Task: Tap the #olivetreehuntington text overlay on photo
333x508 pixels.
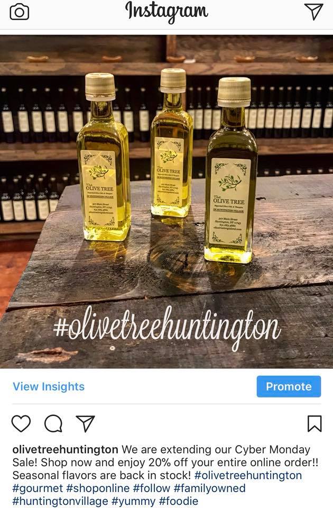Action: pyautogui.click(x=167, y=327)
